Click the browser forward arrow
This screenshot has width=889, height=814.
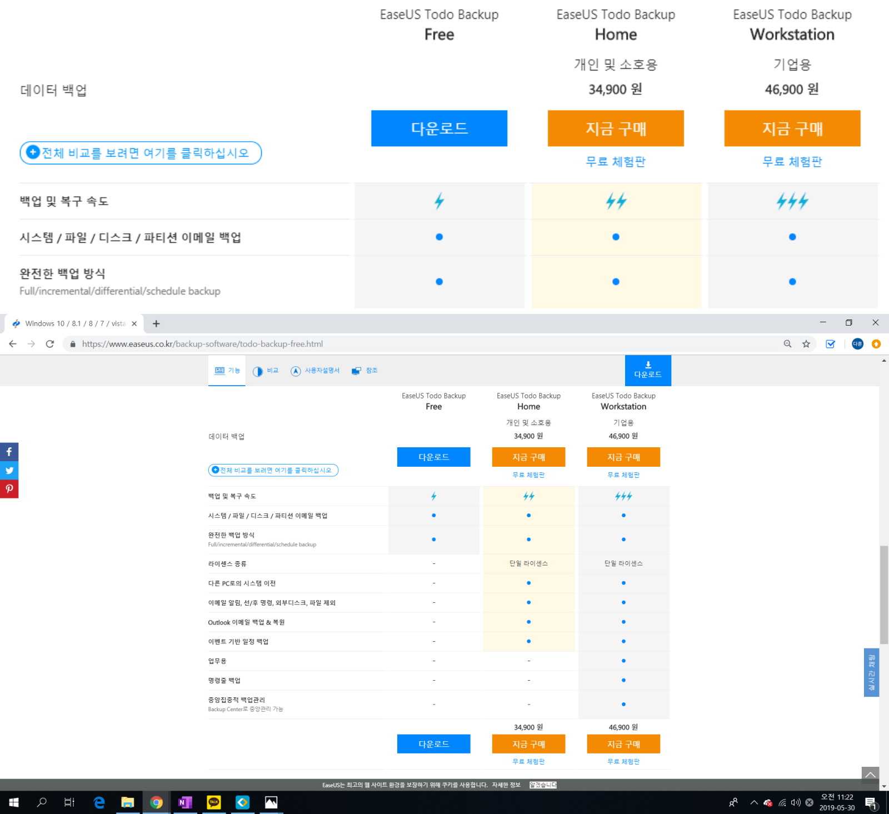click(x=32, y=344)
